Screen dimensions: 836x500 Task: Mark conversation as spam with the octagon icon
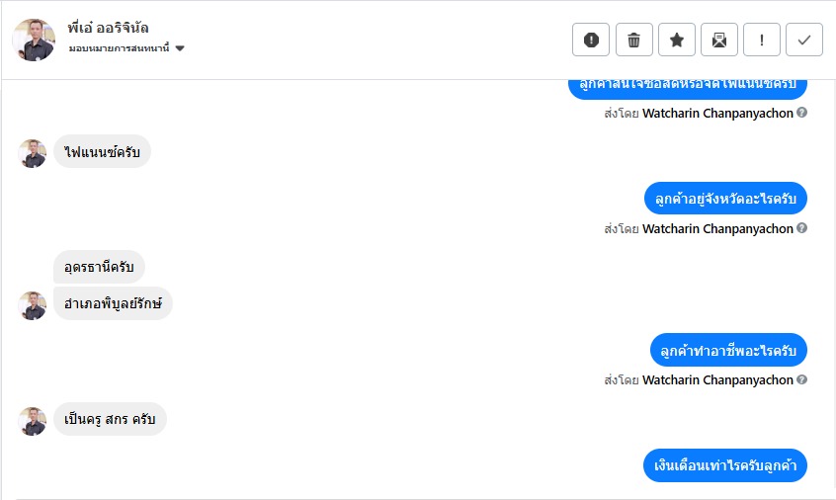(x=591, y=40)
